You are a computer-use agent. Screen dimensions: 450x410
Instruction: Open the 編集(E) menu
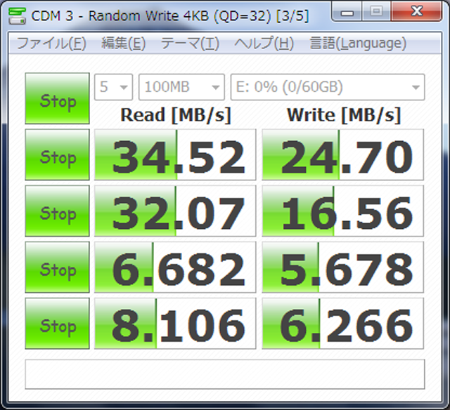click(x=123, y=44)
